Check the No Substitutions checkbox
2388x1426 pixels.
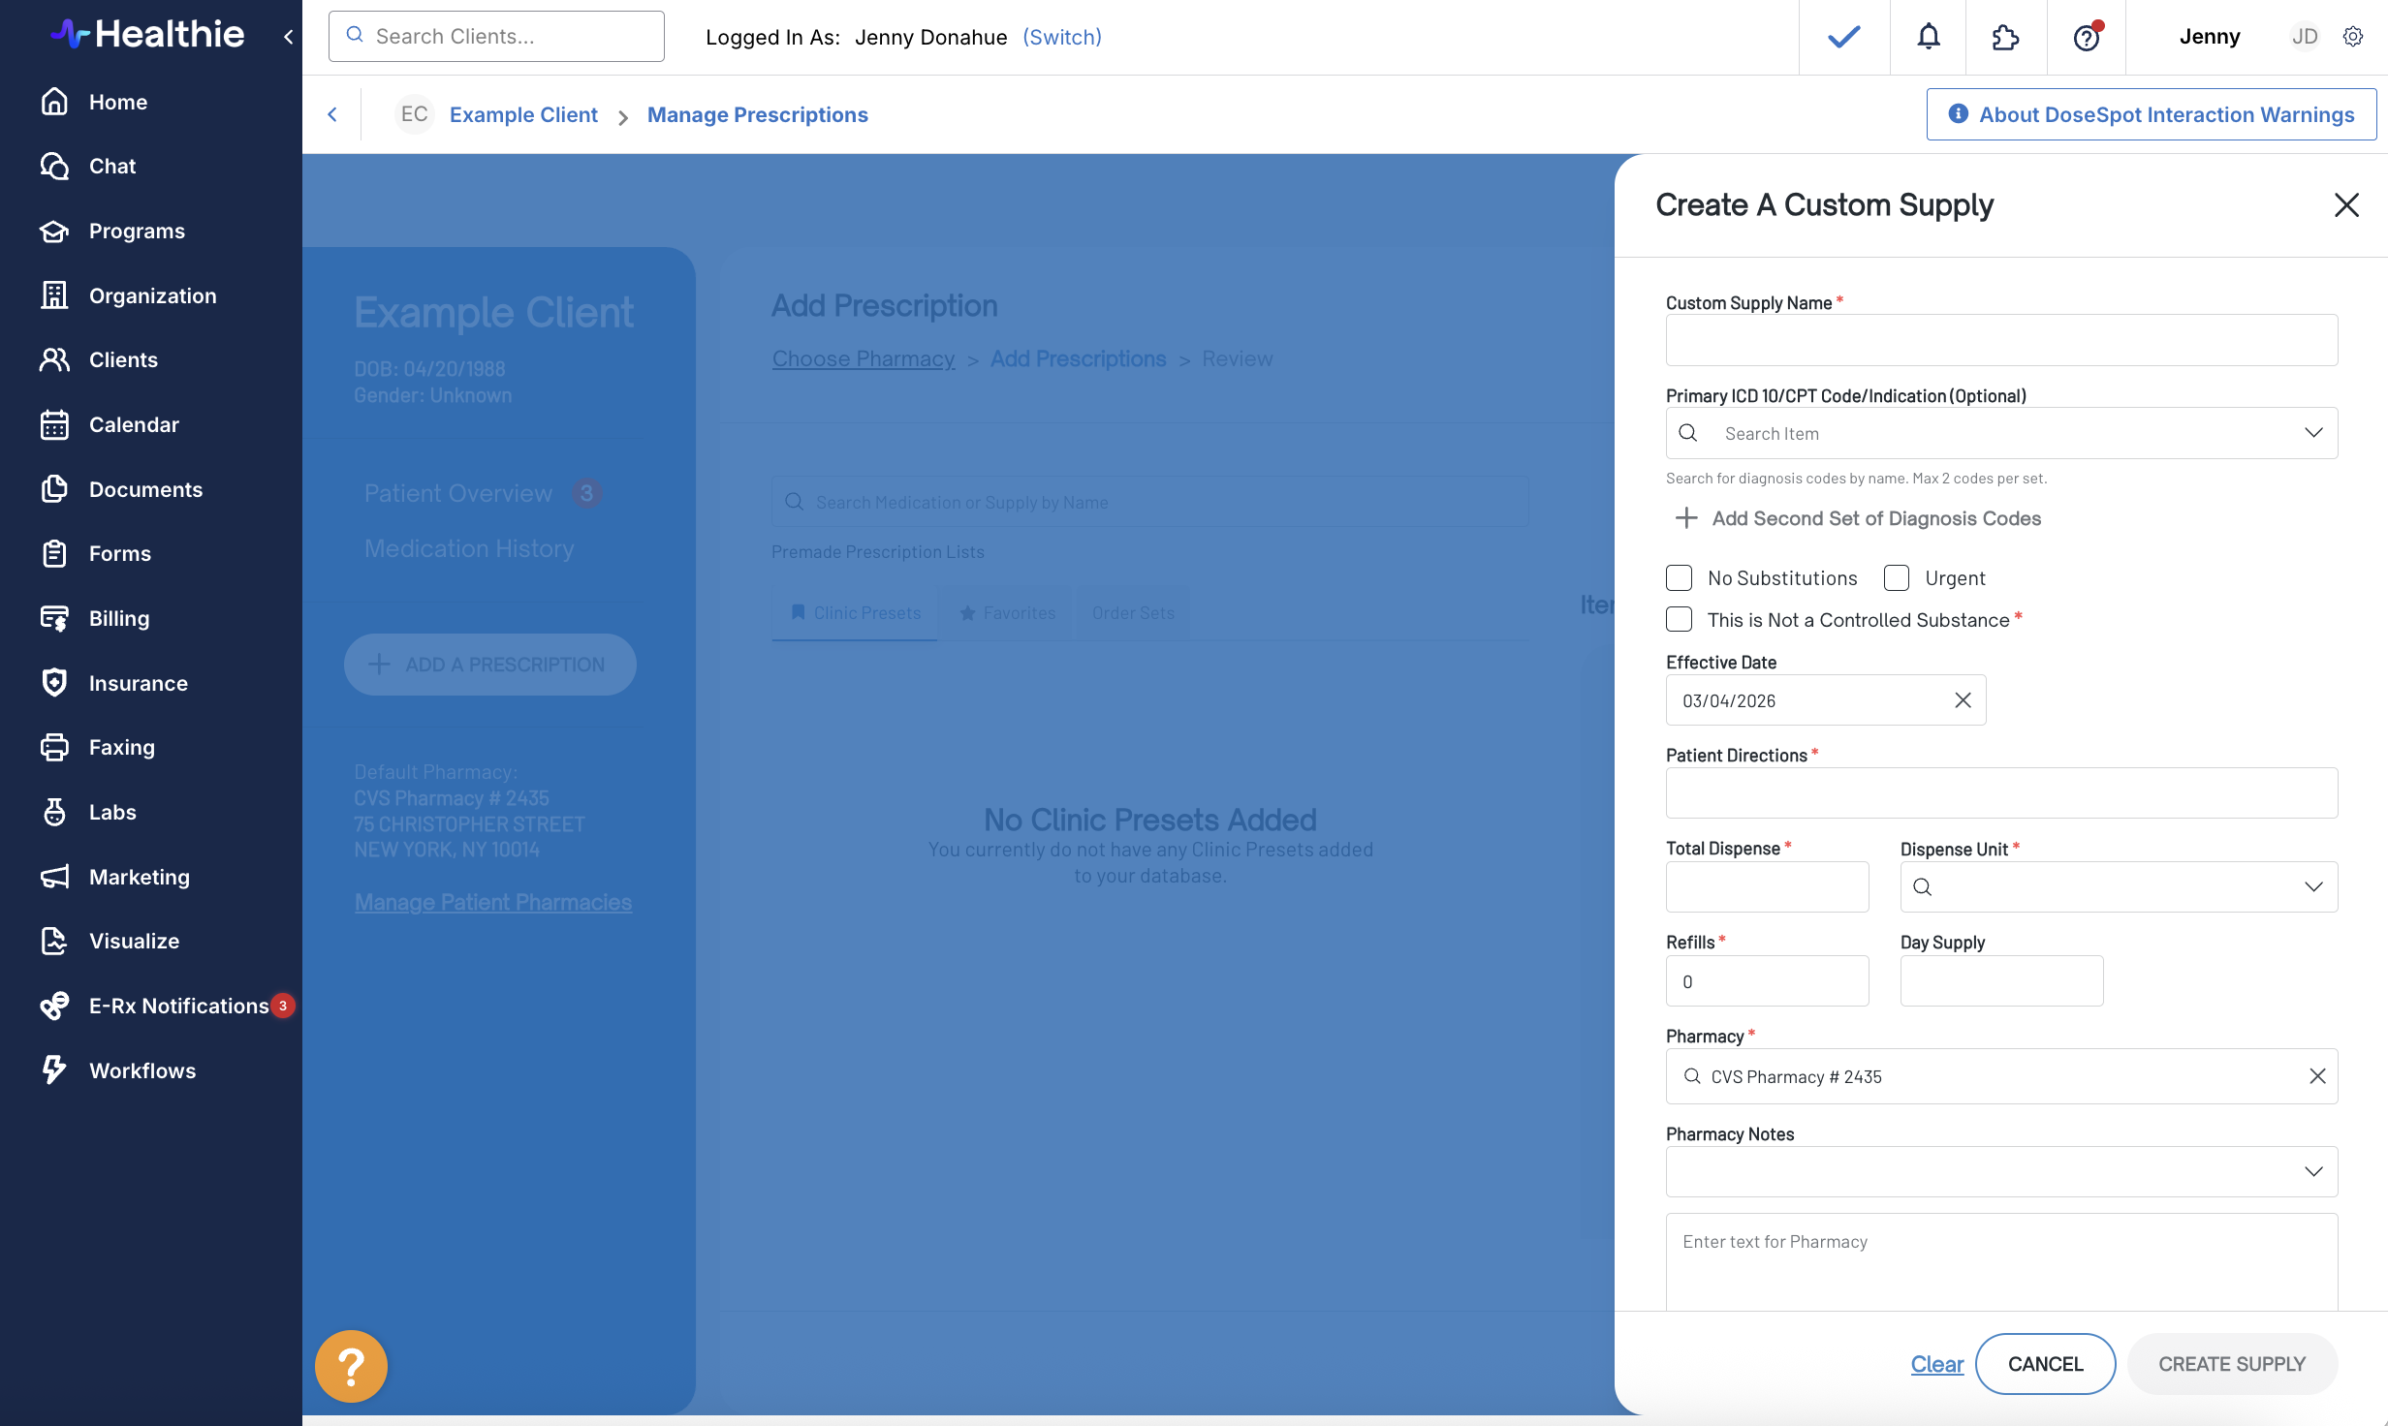(1679, 577)
